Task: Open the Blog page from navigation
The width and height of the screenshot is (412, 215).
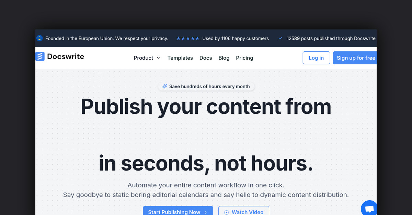Action: coord(224,58)
